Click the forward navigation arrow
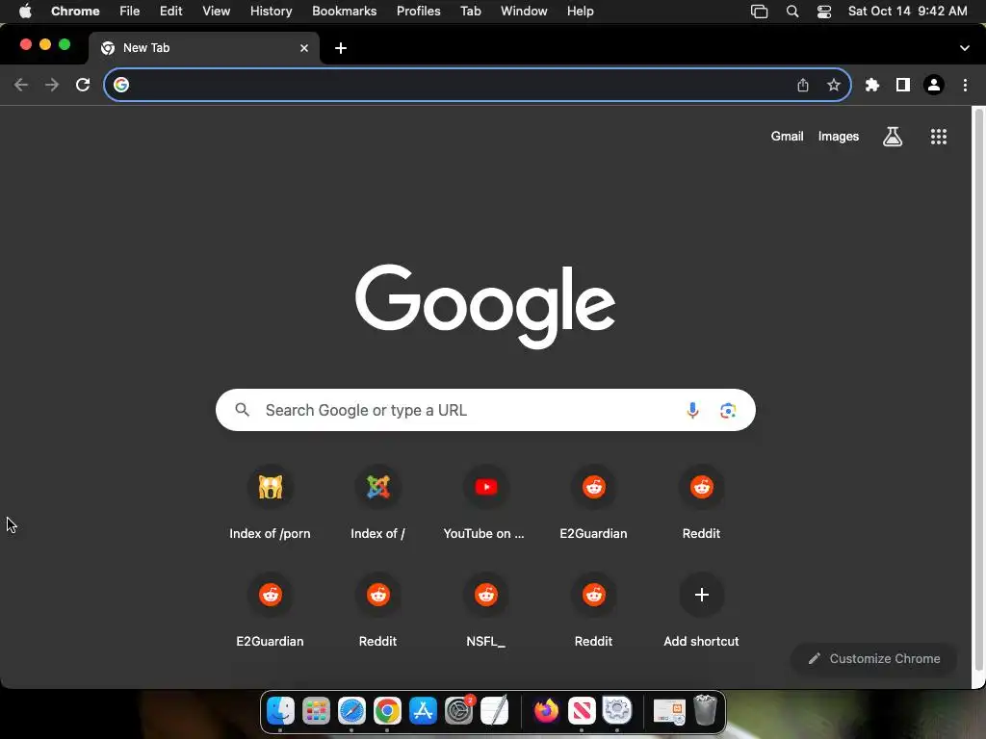986x739 pixels. 52,85
